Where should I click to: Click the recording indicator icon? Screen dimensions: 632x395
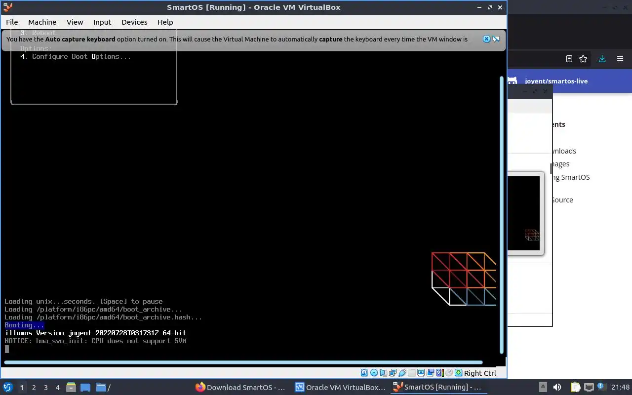click(x=430, y=373)
